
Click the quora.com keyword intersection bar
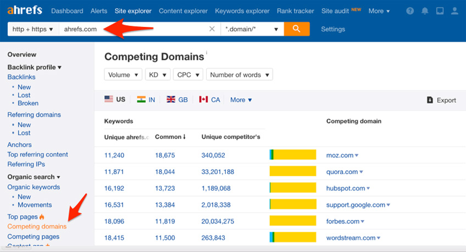coord(293,171)
